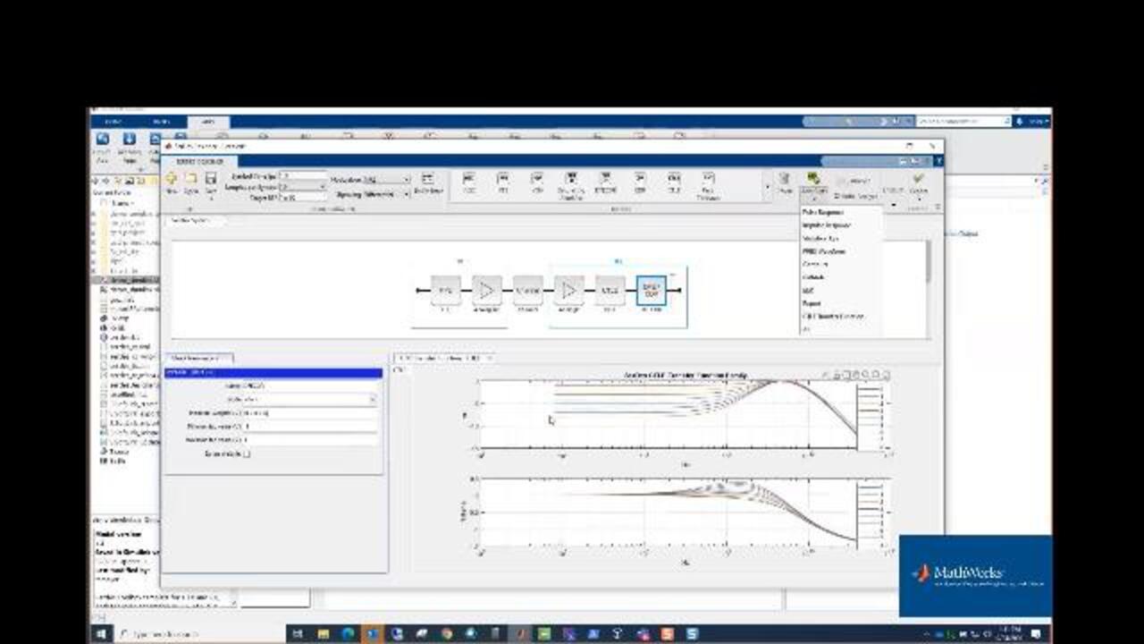Open the Jitter settings icon in toolstrip
The image size is (1144, 644).
pyautogui.click(x=427, y=179)
